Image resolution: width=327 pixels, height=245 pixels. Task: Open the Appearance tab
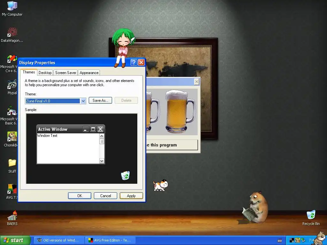[89, 73]
